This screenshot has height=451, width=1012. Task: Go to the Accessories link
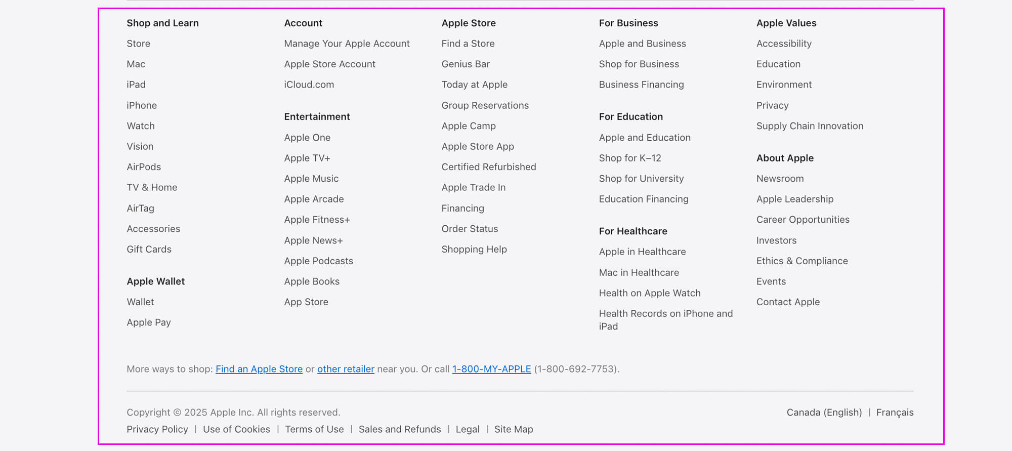[153, 229]
